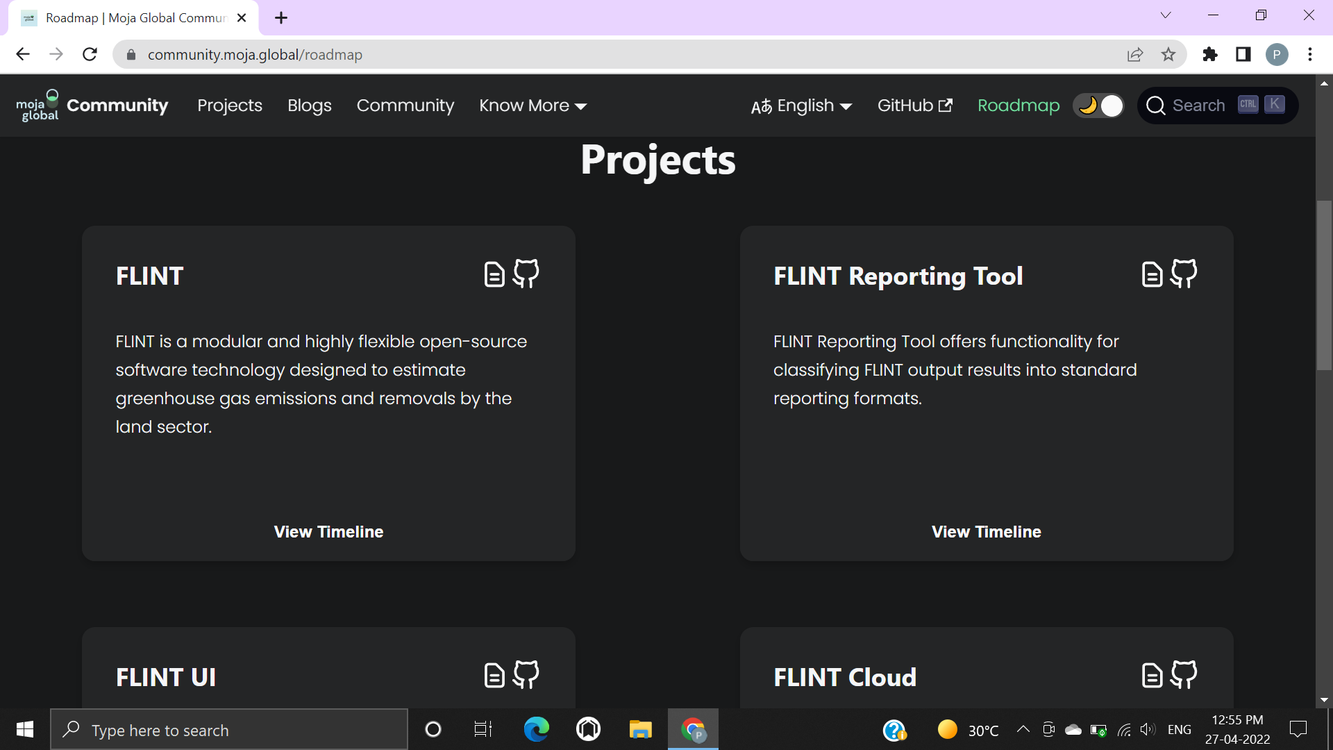Open the GitHub external link
1333x750 pixels.
pos(914,106)
